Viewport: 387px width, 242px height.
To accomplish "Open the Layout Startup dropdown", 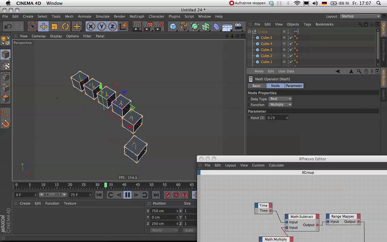I will tap(360, 16).
